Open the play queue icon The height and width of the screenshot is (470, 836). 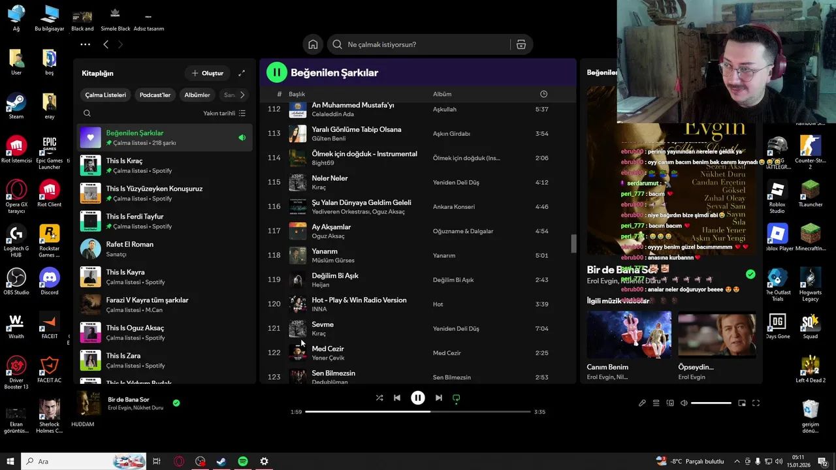656,403
